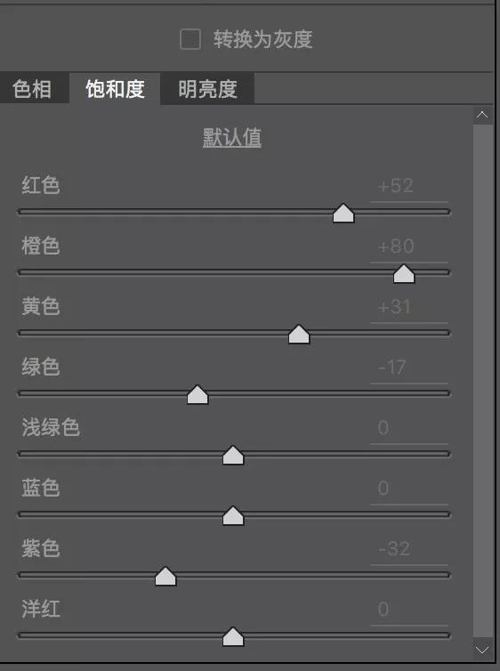The image size is (500, 671).
Task: Click the 橙色 value field showing +80
Action: pos(409,247)
